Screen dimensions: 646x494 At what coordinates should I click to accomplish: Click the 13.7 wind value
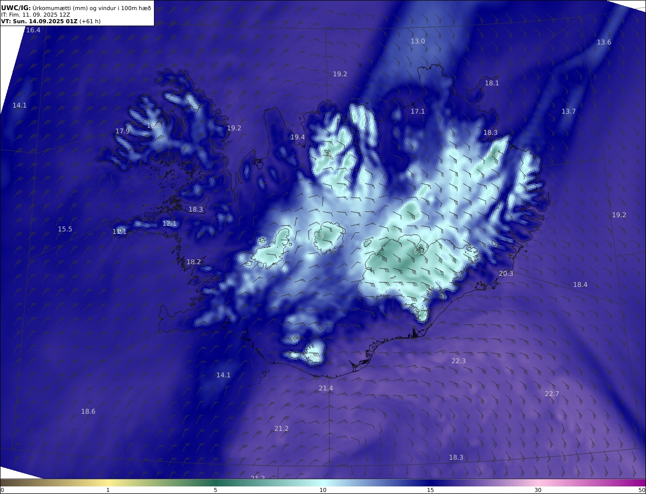pos(569,112)
